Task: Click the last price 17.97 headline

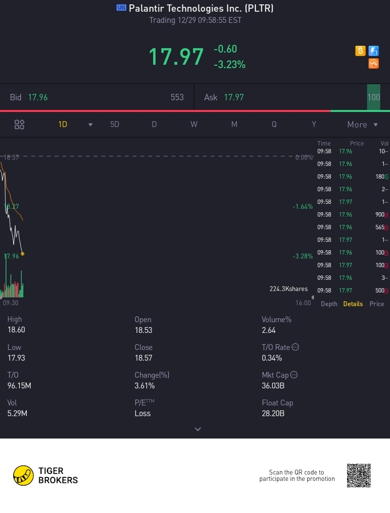Action: click(x=176, y=56)
